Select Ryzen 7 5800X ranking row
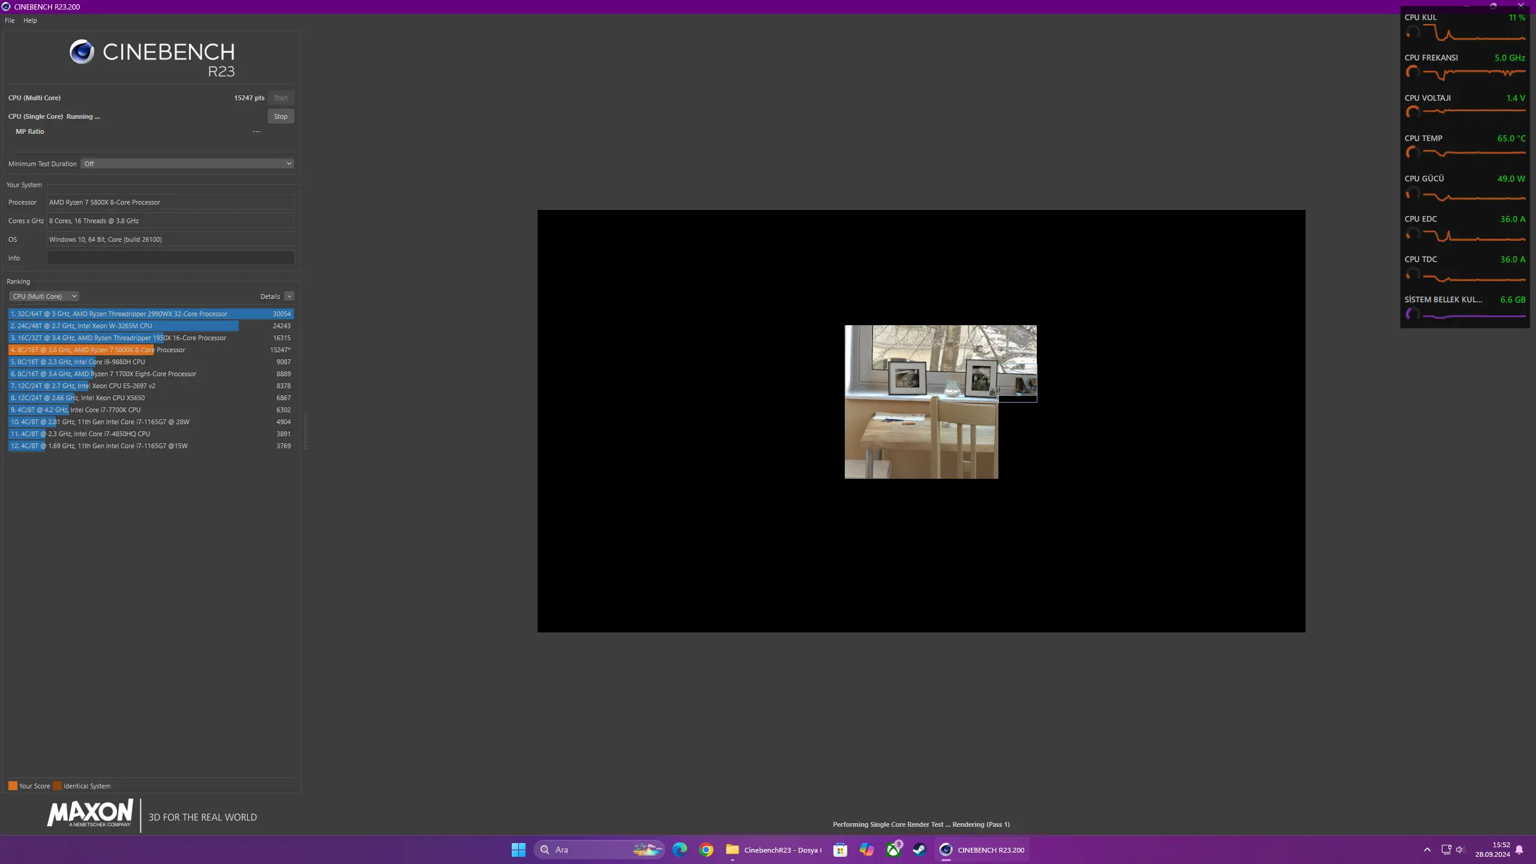This screenshot has width=1536, height=864. coord(151,350)
